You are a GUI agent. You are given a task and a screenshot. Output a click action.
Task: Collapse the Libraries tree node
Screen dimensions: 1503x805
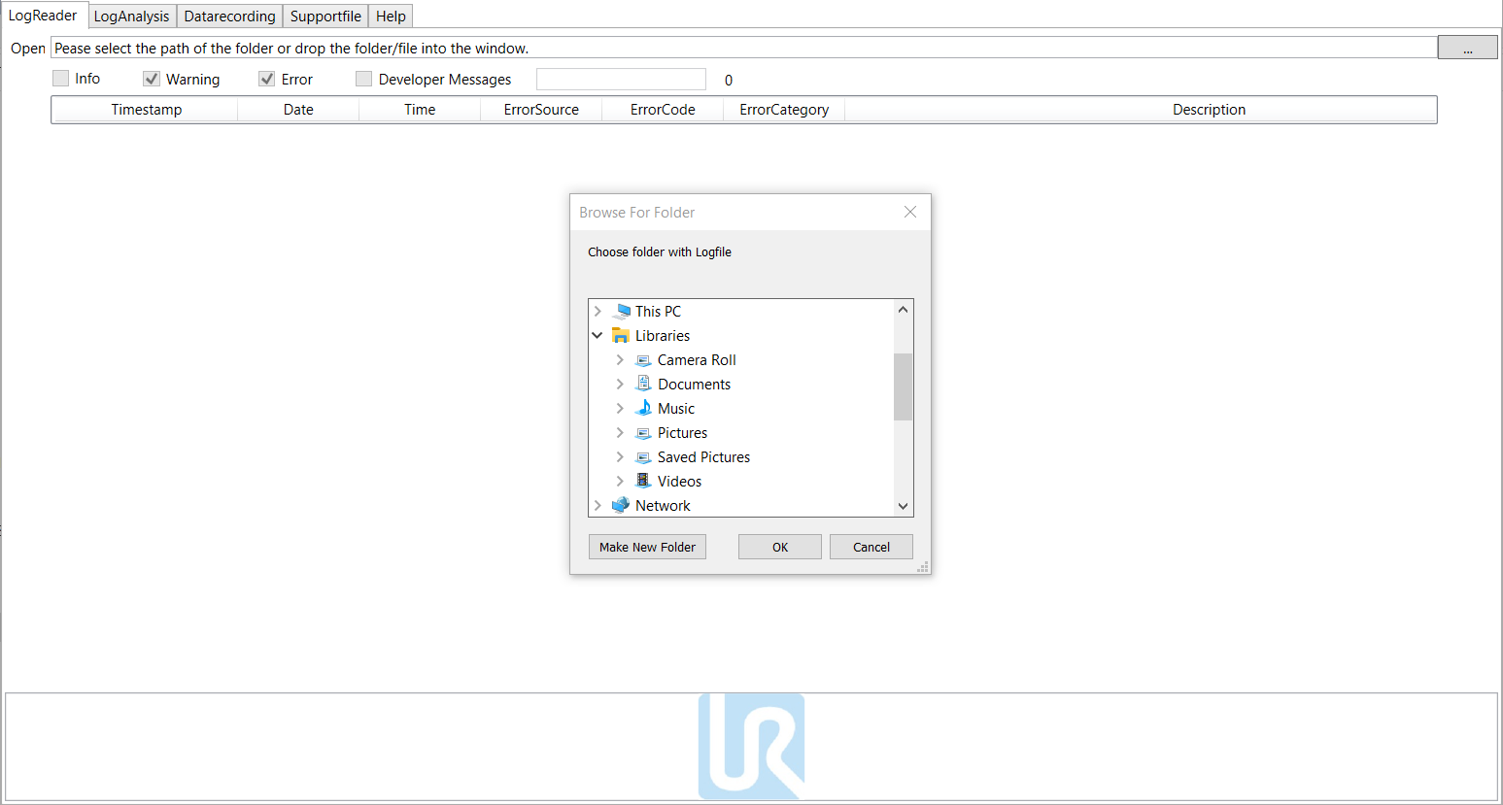tap(598, 336)
